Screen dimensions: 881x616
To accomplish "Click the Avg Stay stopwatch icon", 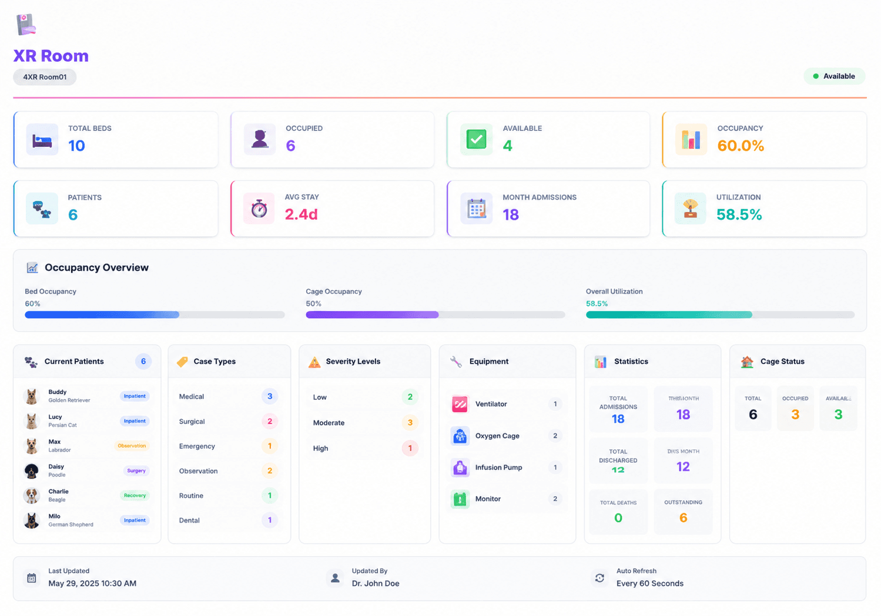I will [259, 208].
